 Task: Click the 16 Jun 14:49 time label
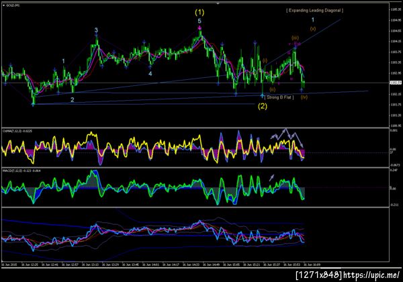tap(212, 265)
